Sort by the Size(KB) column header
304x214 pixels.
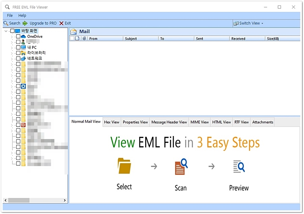282,38
